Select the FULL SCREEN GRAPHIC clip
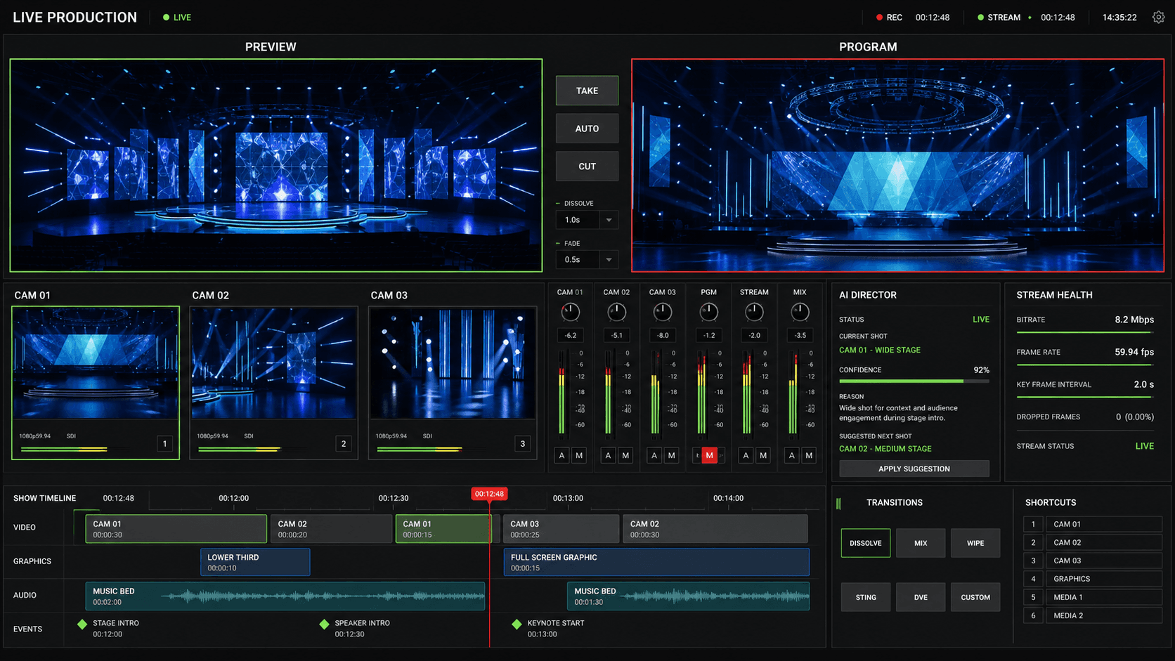The height and width of the screenshot is (661, 1175). 656,562
